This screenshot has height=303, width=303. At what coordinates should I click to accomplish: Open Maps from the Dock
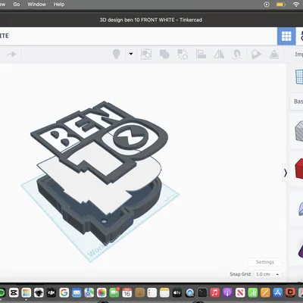(89, 293)
